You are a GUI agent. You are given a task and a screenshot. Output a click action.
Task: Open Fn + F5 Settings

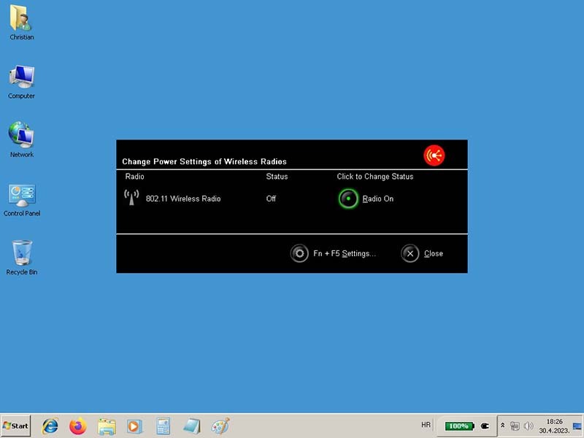[x=299, y=253]
